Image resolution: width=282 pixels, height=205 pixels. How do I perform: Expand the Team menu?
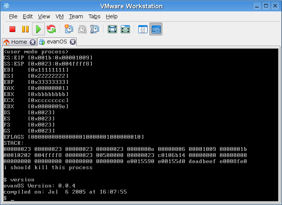pyautogui.click(x=76, y=16)
